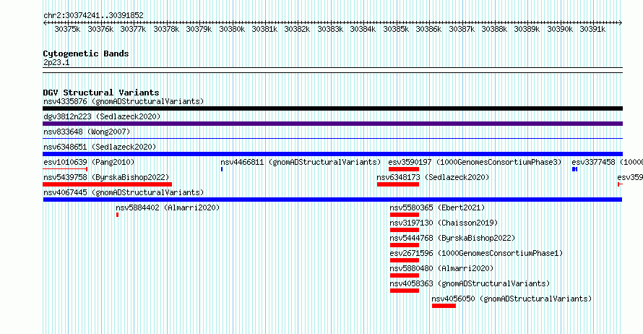Image resolution: width=643 pixels, height=334 pixels.
Task: Click the 30385k ruler tick label
Action: click(x=396, y=29)
